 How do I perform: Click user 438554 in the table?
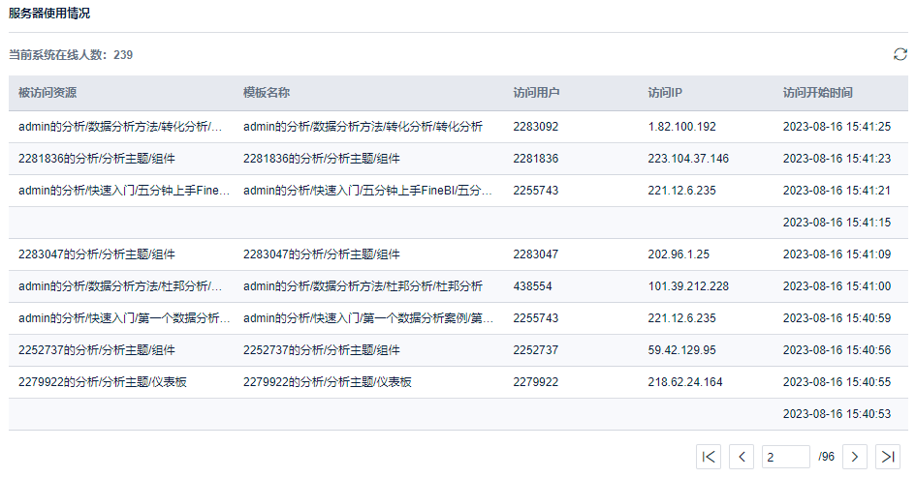click(x=532, y=286)
